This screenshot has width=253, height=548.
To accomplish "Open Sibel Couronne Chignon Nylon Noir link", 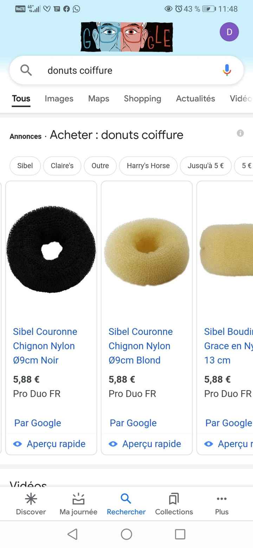I will 45,346.
